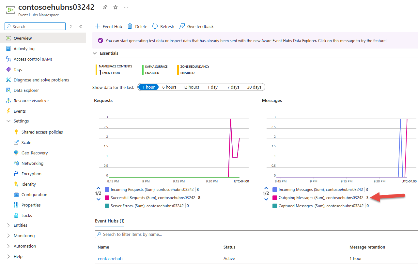The image size is (418, 272).
Task: Choose the 30 days time range
Action: coord(254,87)
